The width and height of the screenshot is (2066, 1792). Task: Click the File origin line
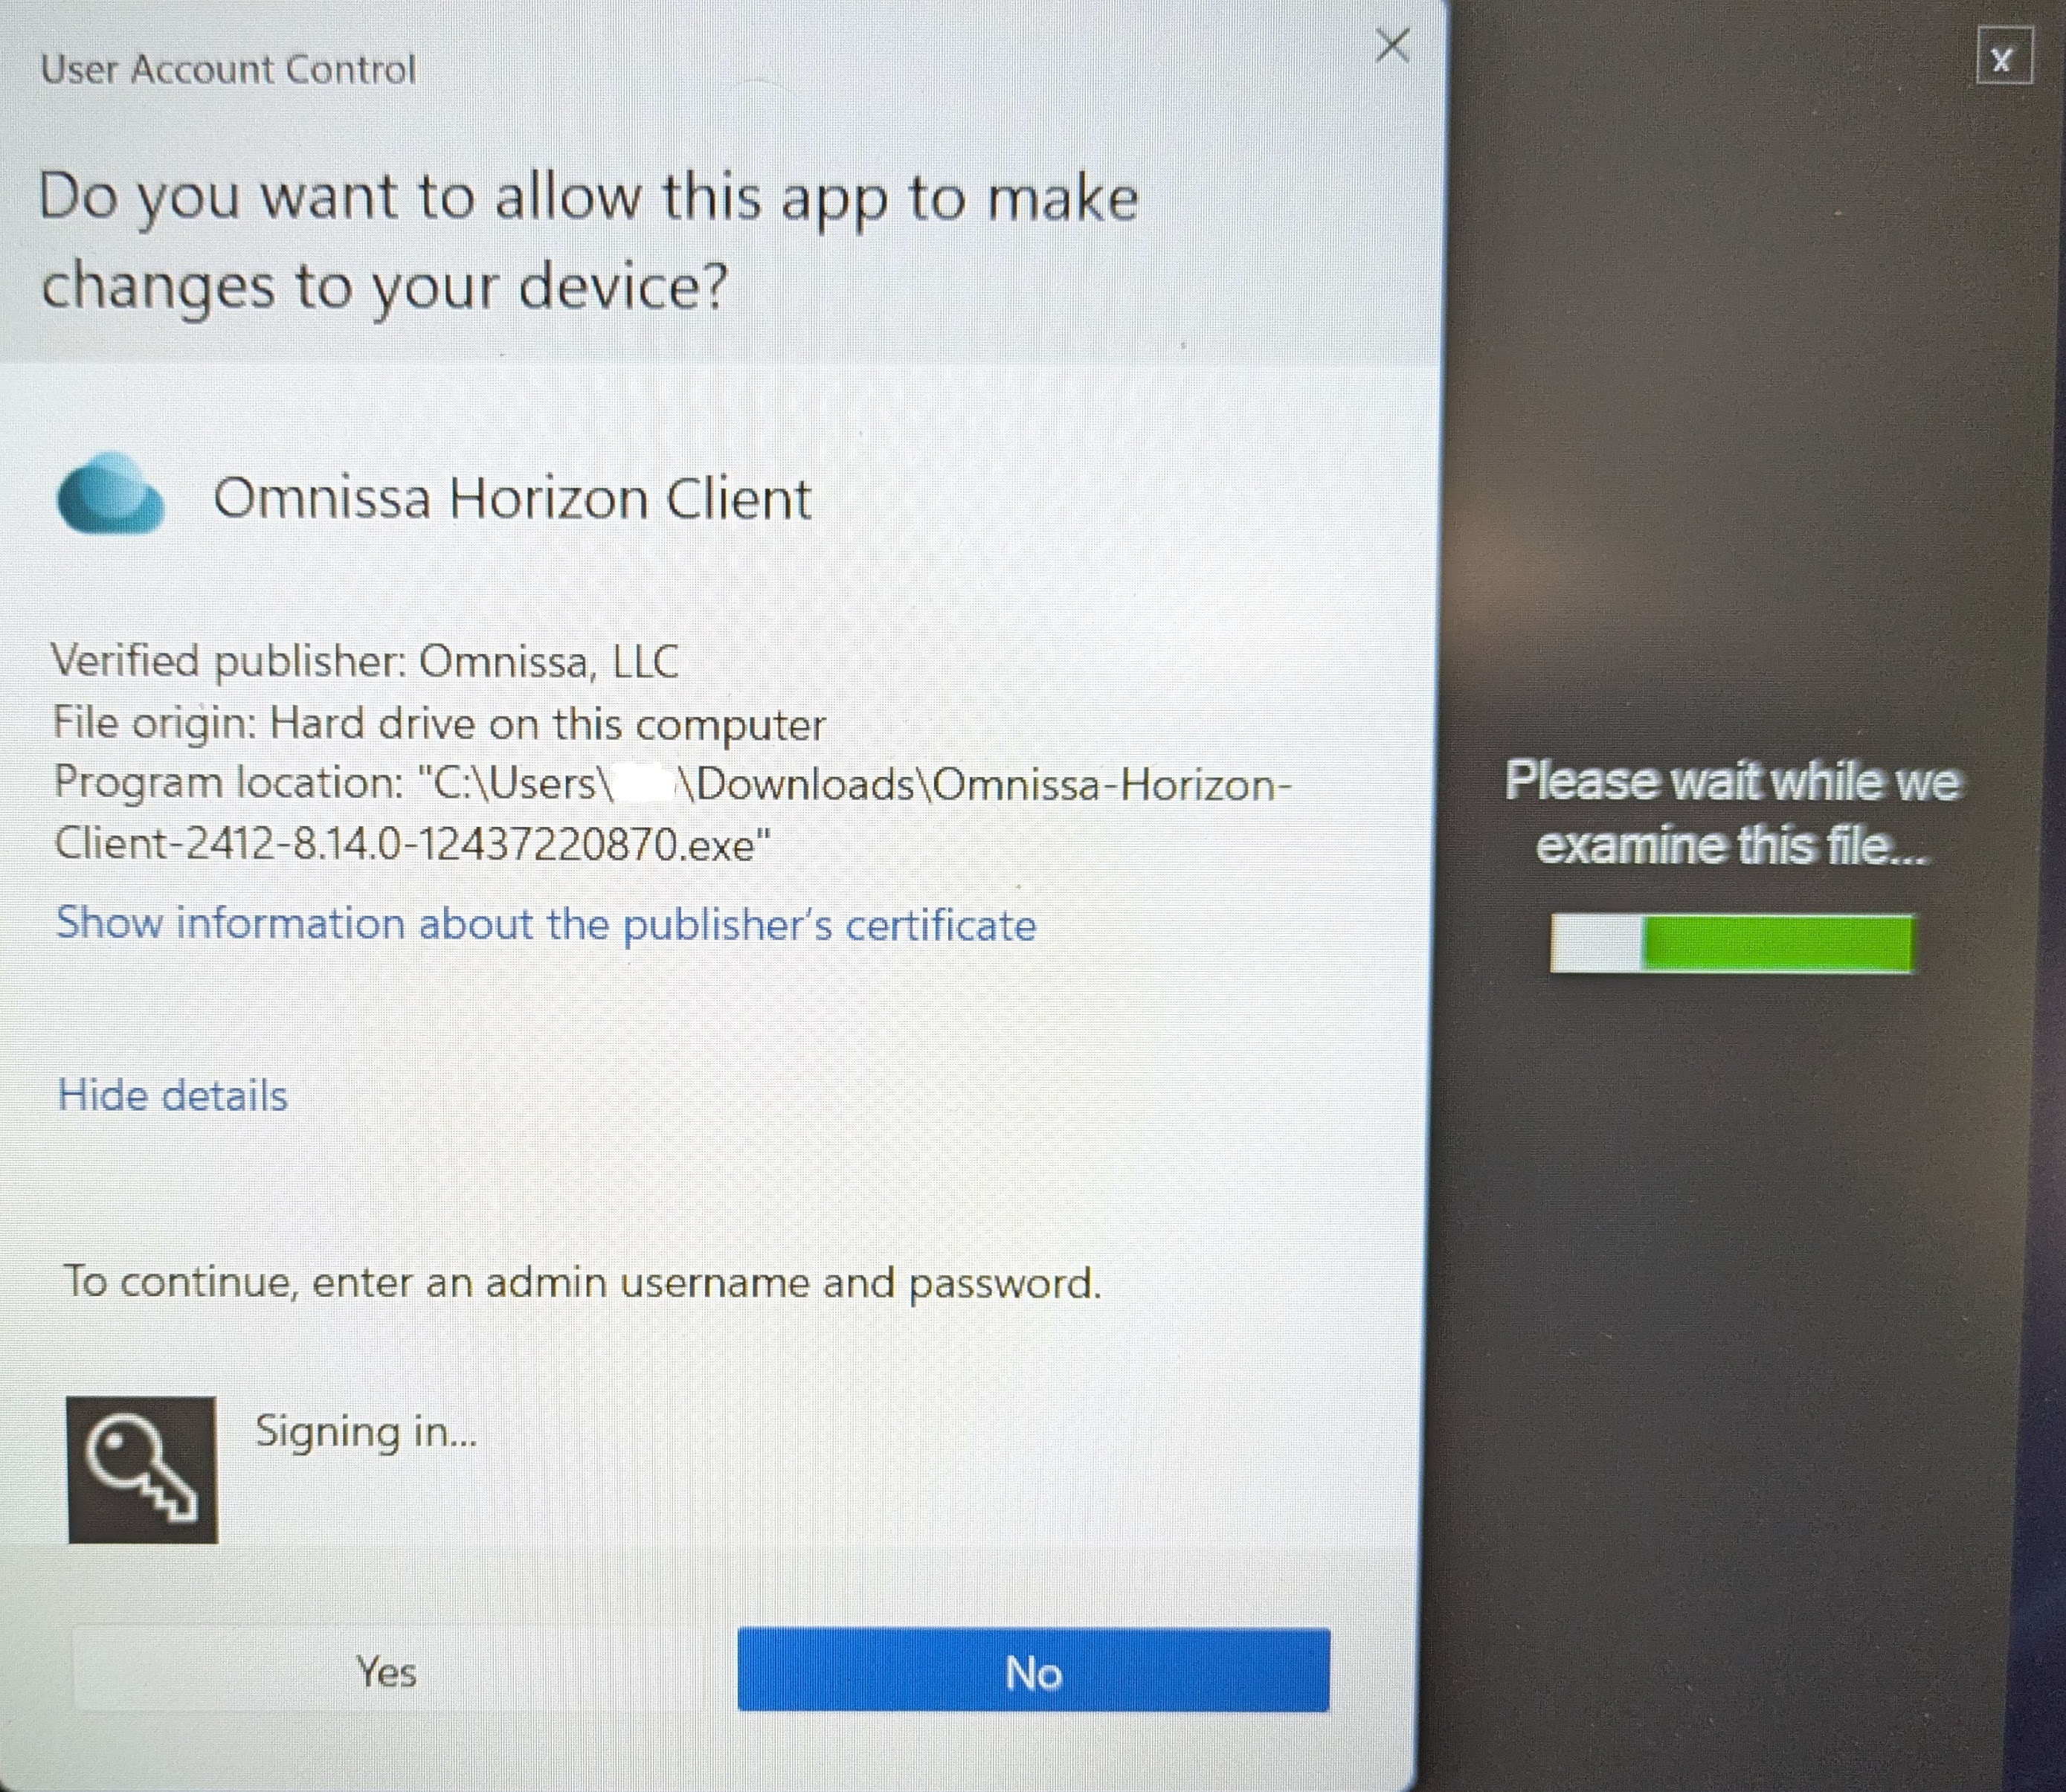[x=440, y=723]
